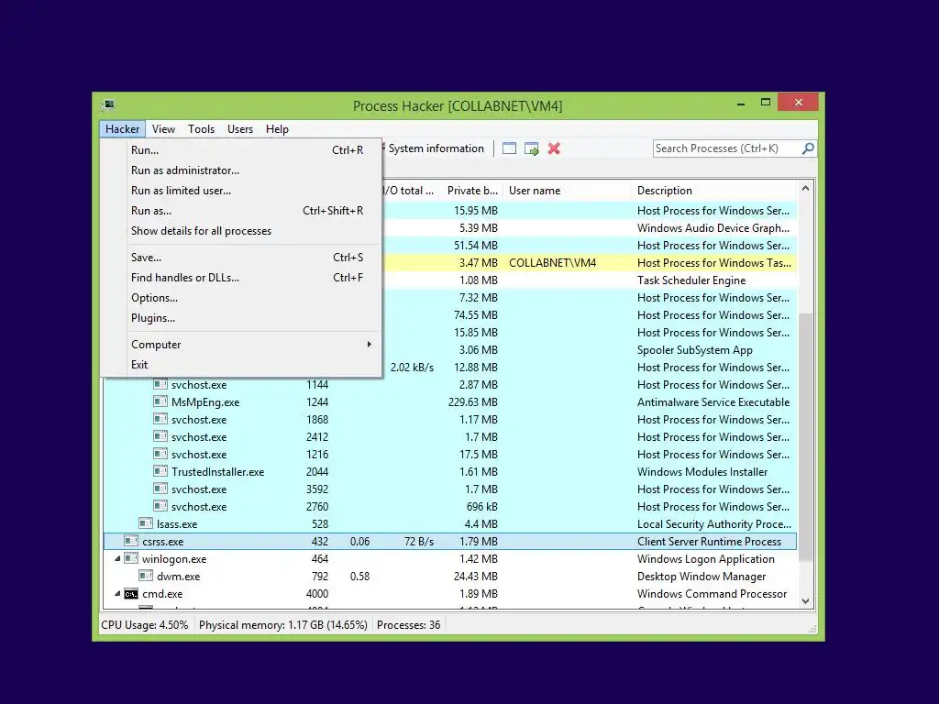
Task: Click the Process Hacker title bar icon
Action: [108, 105]
